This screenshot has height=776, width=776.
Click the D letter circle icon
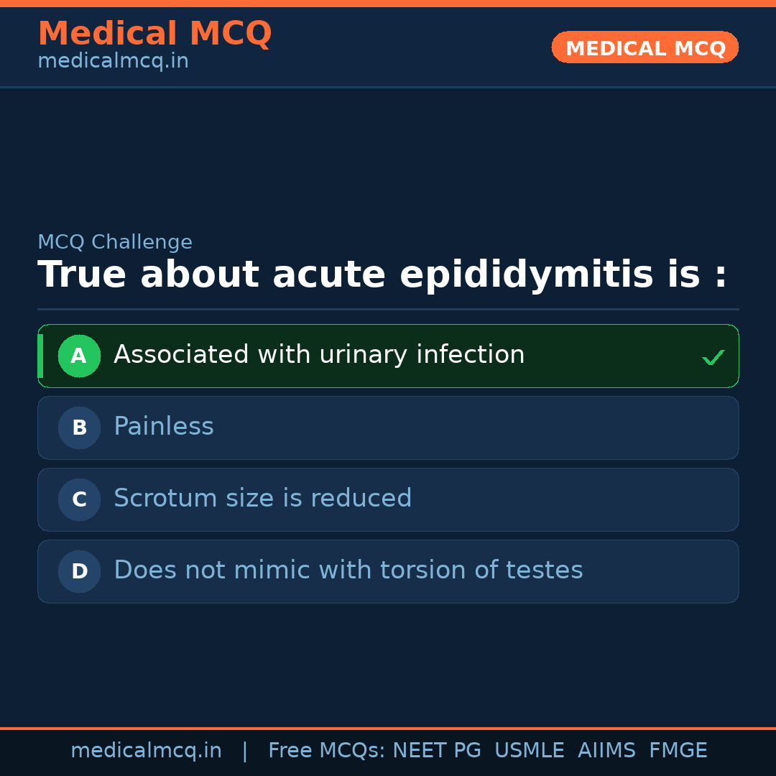tap(79, 571)
